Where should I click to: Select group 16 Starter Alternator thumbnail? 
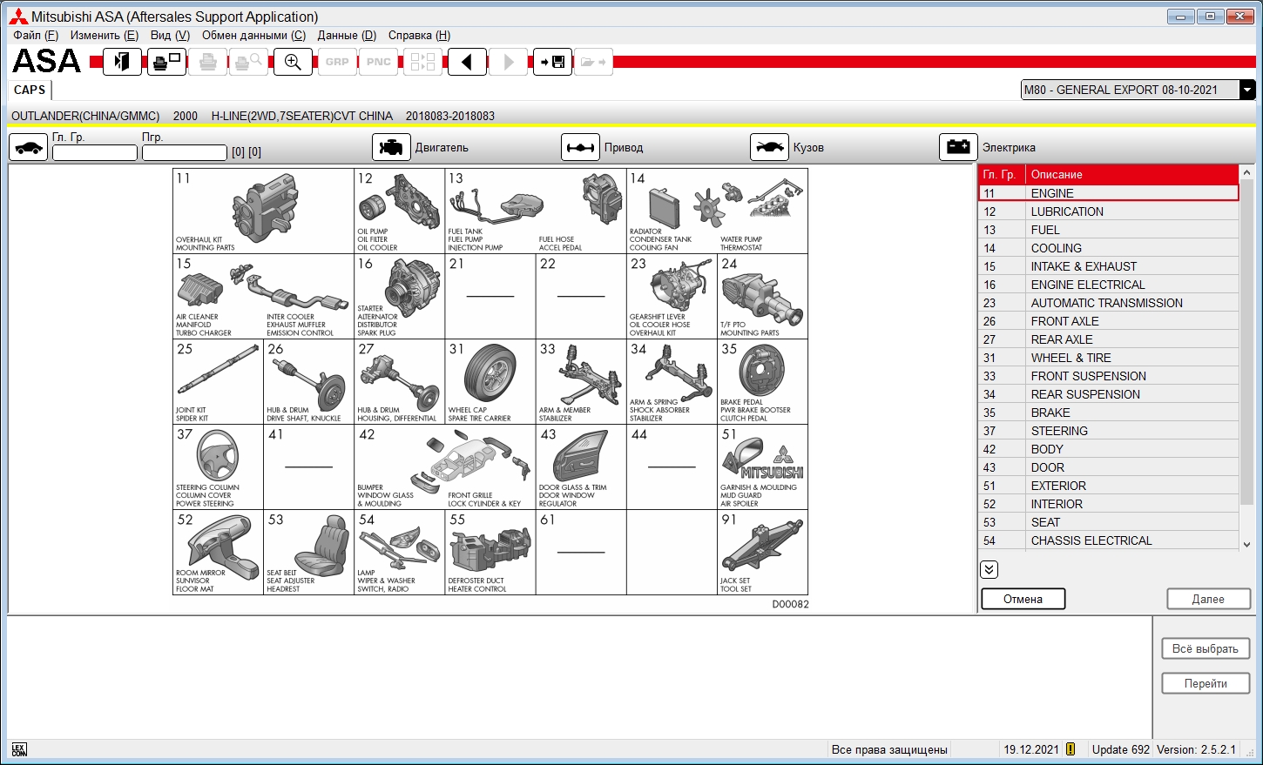pyautogui.click(x=400, y=297)
